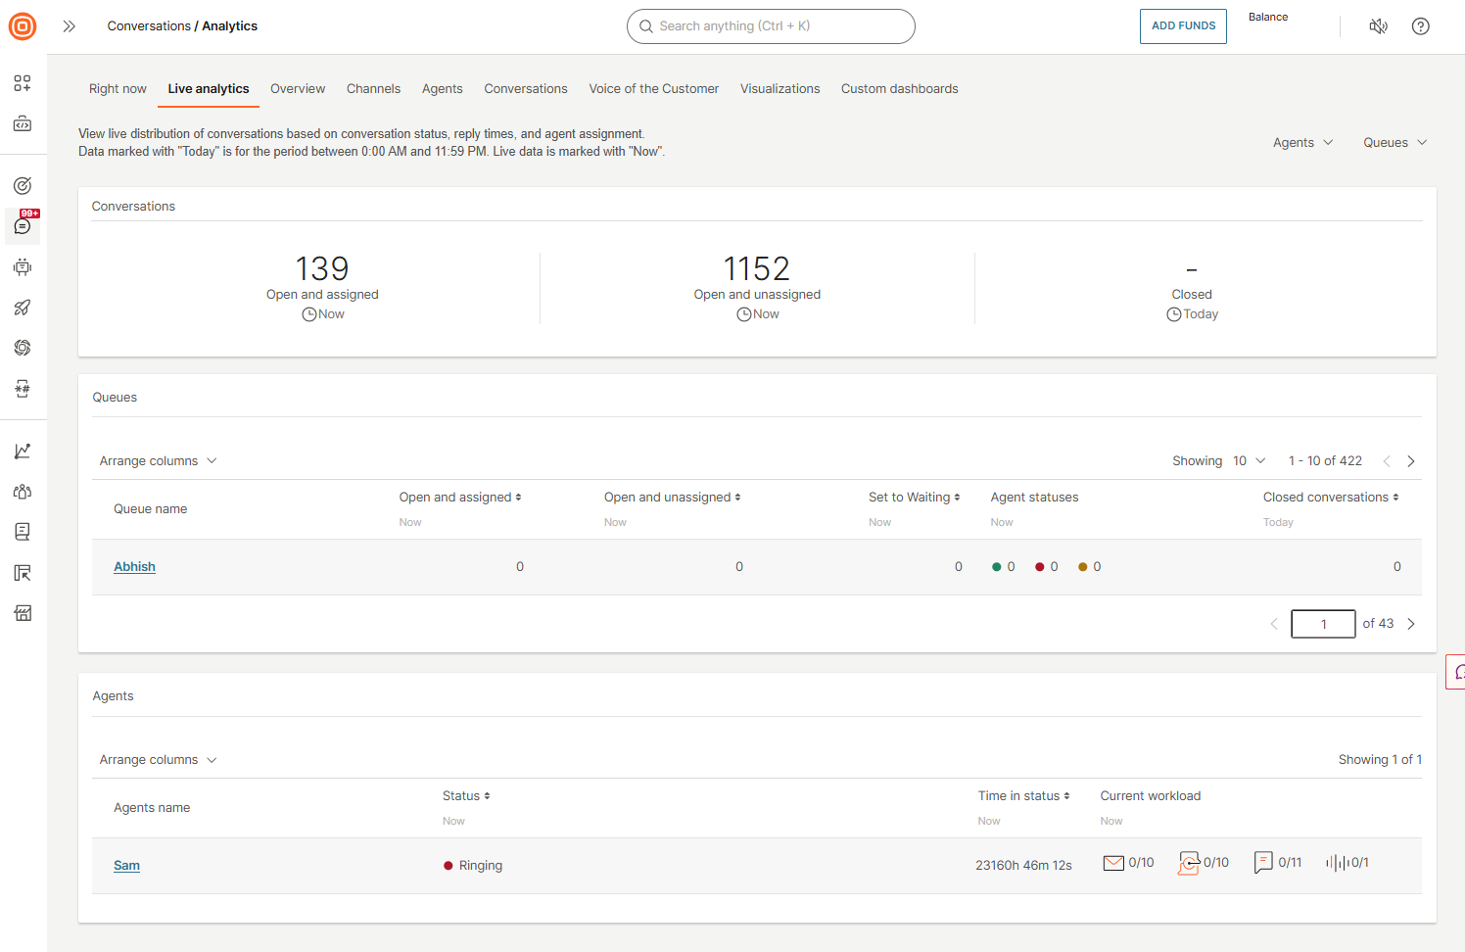Viewport: 1465px width, 952px height.
Task: Open the Abhish queue link
Action: (134, 566)
